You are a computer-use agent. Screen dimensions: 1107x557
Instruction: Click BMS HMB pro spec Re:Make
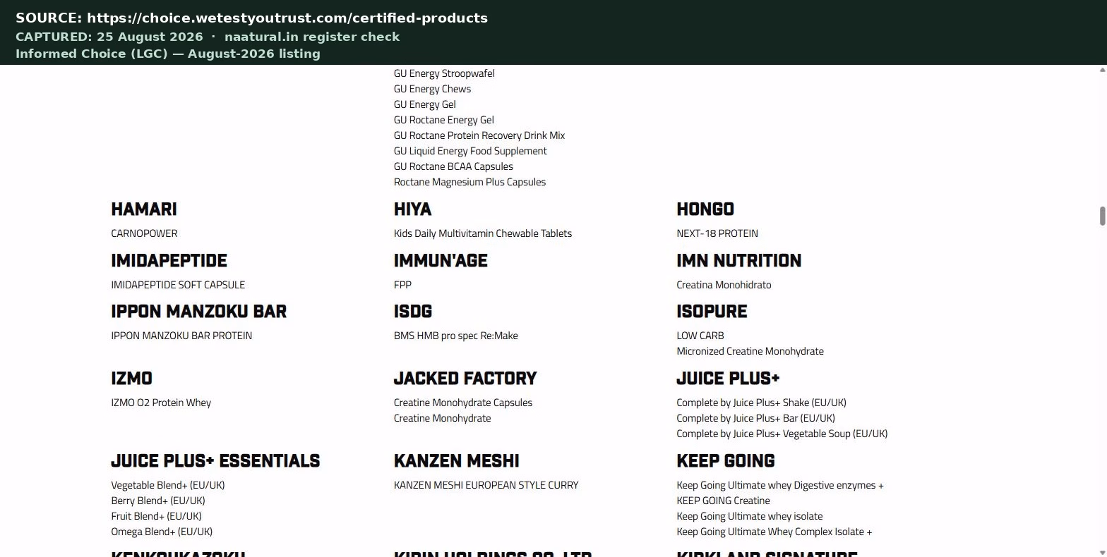(x=456, y=336)
